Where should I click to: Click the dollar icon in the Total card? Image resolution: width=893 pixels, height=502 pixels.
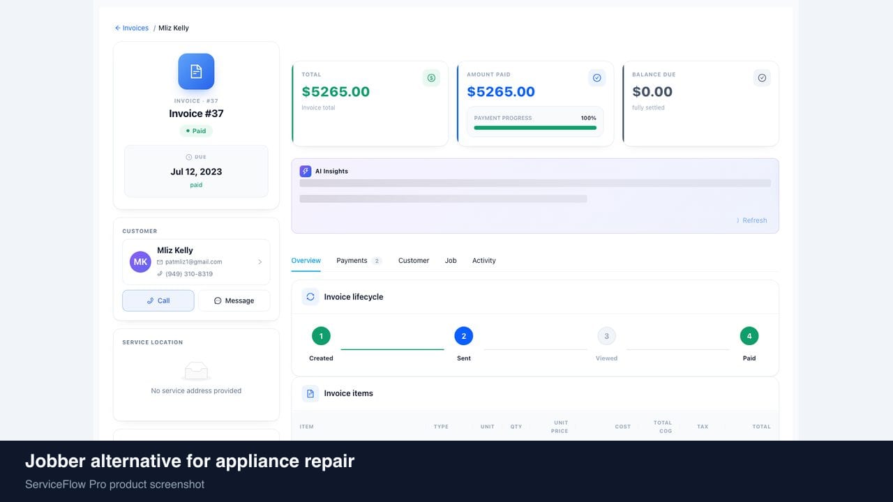coord(431,78)
